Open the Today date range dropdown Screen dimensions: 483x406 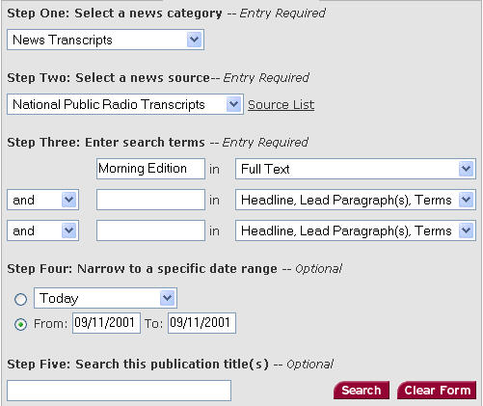point(105,298)
